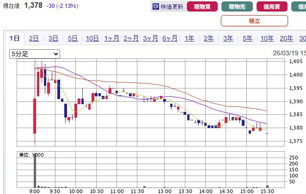
Task: Switch to the 6ヶ月 chart tab
Action: click(x=170, y=38)
